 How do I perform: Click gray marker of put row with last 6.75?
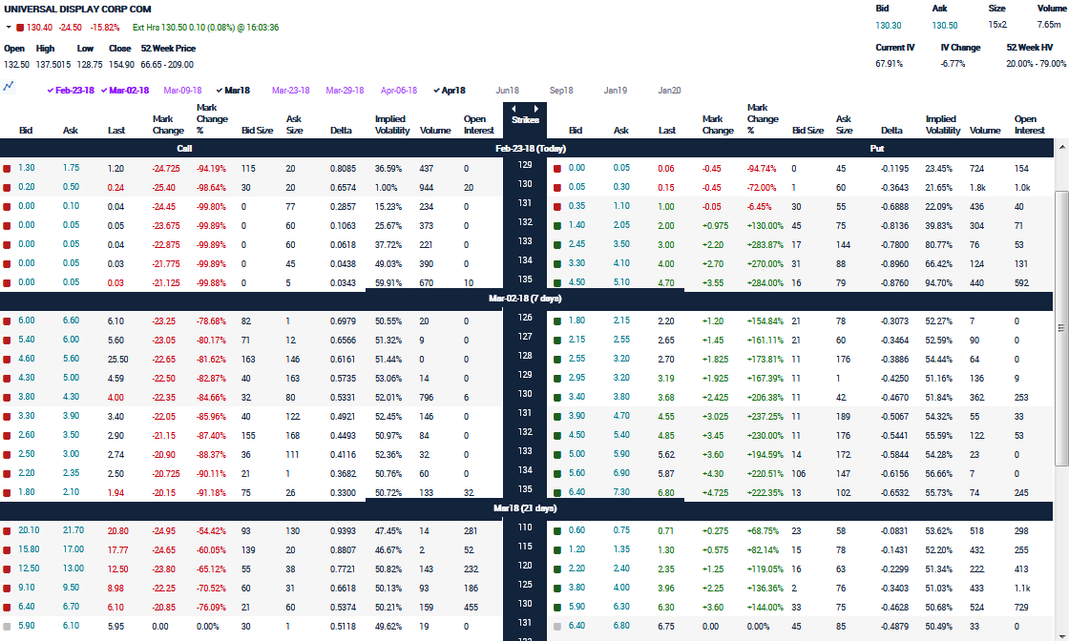(557, 626)
